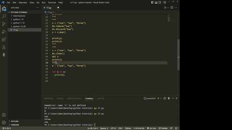Toggle the bottom panel layout icon
This screenshot has height=130, width=232.
click(x=156, y=3)
